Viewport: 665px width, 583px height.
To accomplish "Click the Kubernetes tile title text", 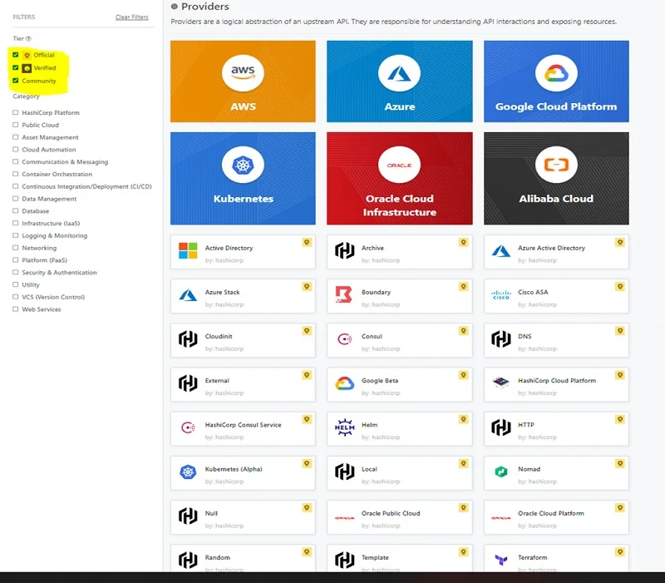I will (243, 199).
